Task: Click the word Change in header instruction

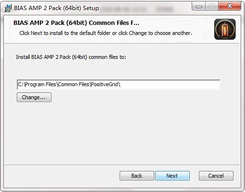Action: [x=138, y=33]
